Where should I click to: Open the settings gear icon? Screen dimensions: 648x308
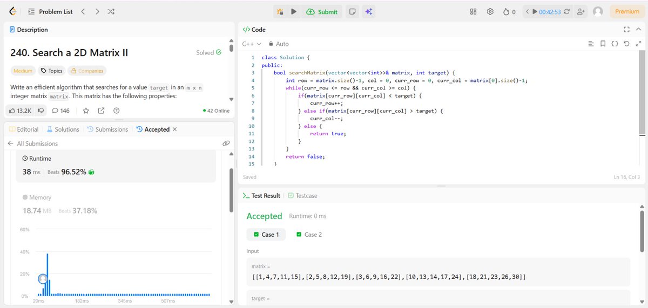490,11
